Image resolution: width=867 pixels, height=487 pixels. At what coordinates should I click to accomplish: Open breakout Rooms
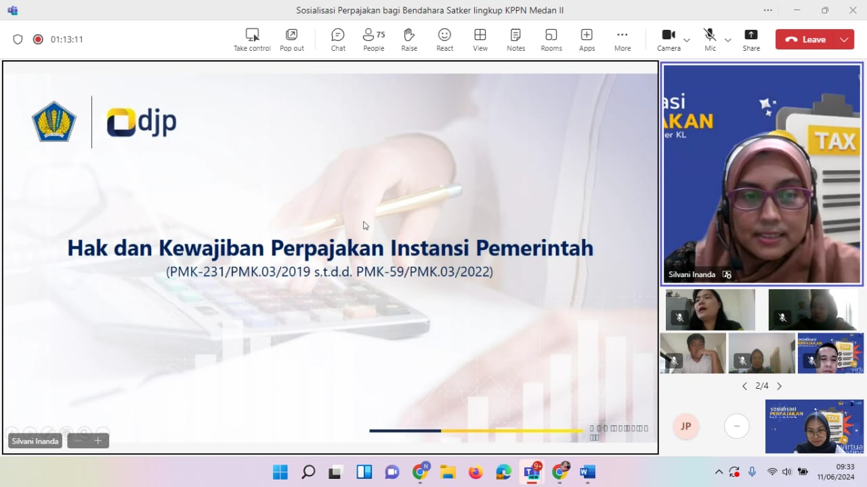click(x=551, y=39)
